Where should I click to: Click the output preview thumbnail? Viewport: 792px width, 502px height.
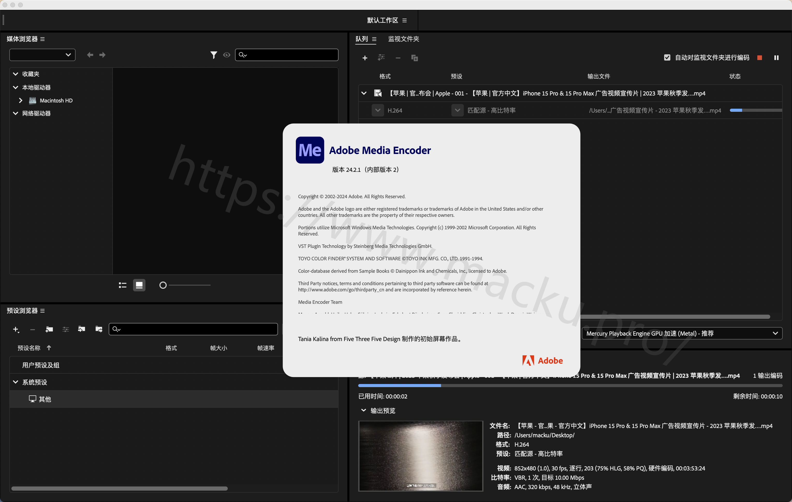[420, 456]
